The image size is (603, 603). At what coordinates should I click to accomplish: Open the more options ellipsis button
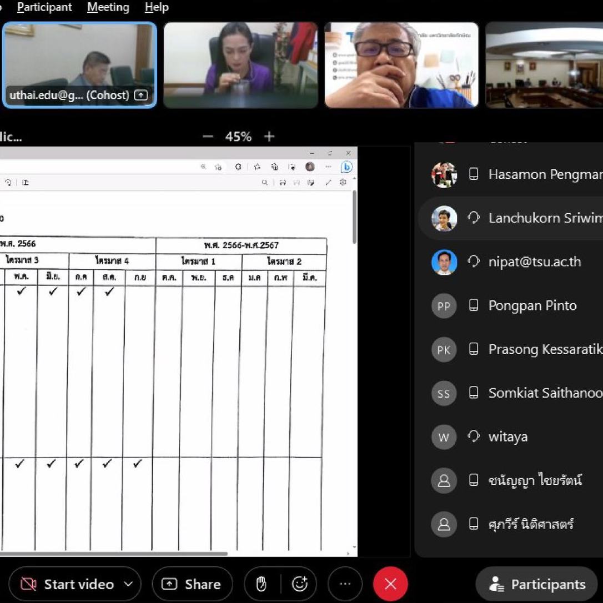coord(345,584)
